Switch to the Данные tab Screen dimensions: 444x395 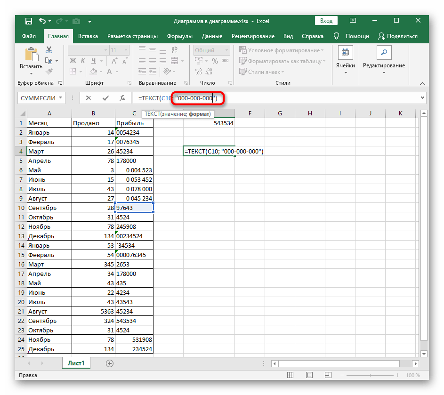tap(212, 36)
